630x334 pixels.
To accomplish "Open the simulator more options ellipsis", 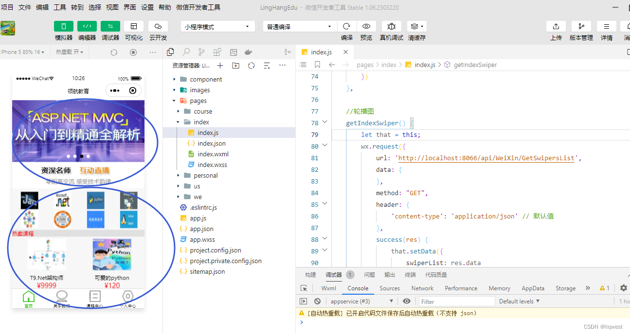I will tap(153, 52).
